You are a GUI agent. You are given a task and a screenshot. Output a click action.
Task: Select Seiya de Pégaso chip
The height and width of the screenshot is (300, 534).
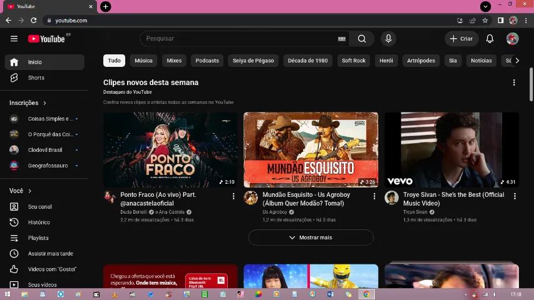[x=253, y=61]
